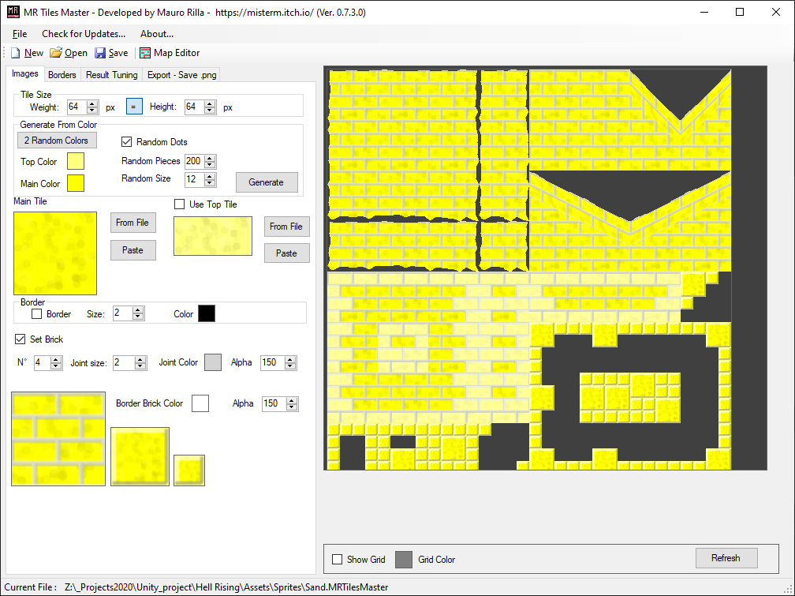Increase the tile Height spinner value

pyautogui.click(x=210, y=103)
